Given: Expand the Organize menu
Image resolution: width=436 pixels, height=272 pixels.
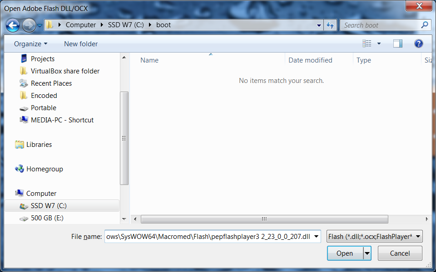Looking at the screenshot, I should [x=30, y=44].
